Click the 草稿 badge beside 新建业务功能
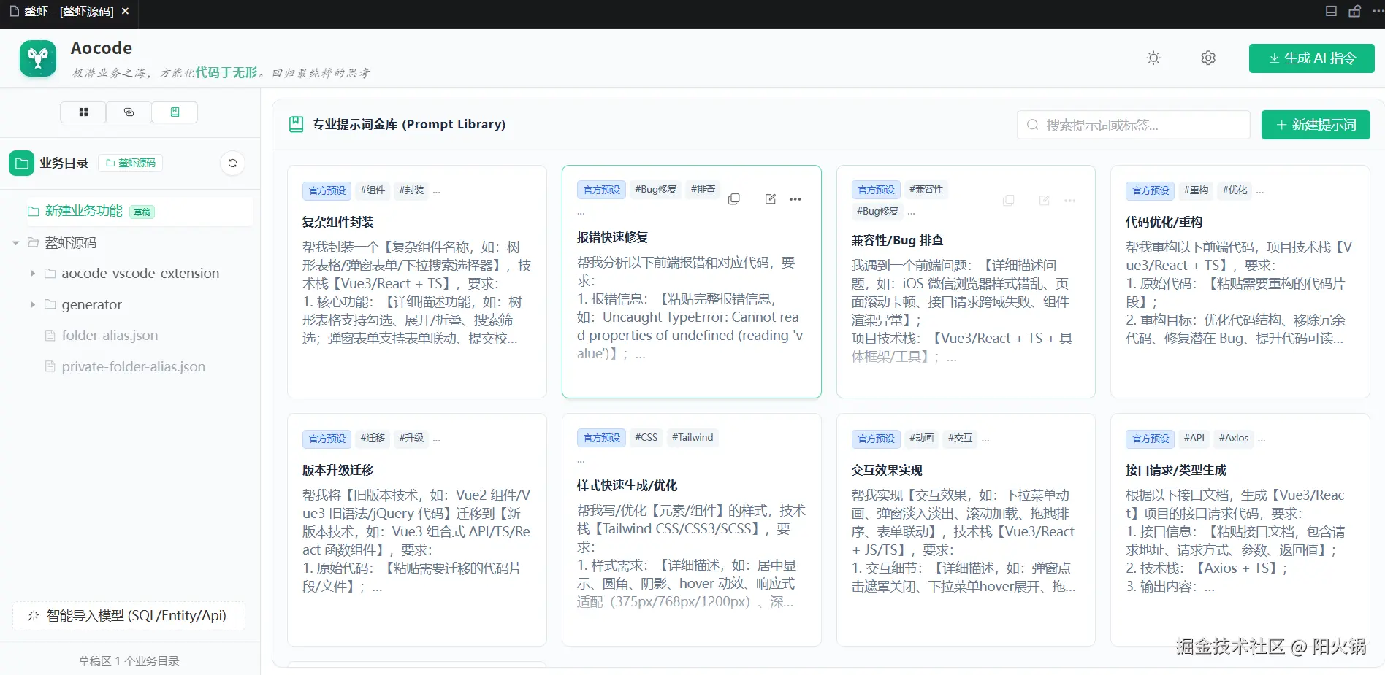 pos(142,212)
